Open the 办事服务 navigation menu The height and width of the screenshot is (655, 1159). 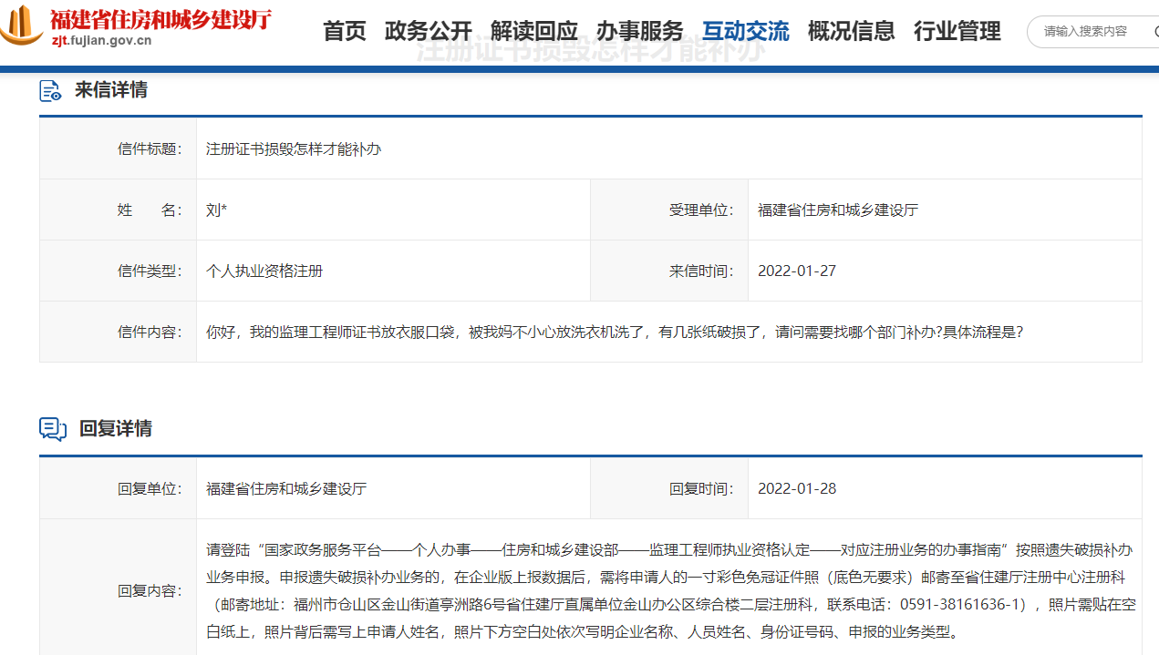639,30
